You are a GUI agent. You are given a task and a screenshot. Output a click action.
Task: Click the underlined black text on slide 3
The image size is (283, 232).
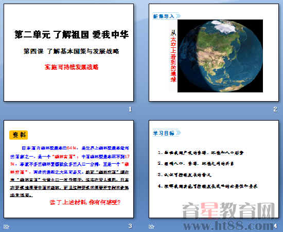[x=69, y=184]
